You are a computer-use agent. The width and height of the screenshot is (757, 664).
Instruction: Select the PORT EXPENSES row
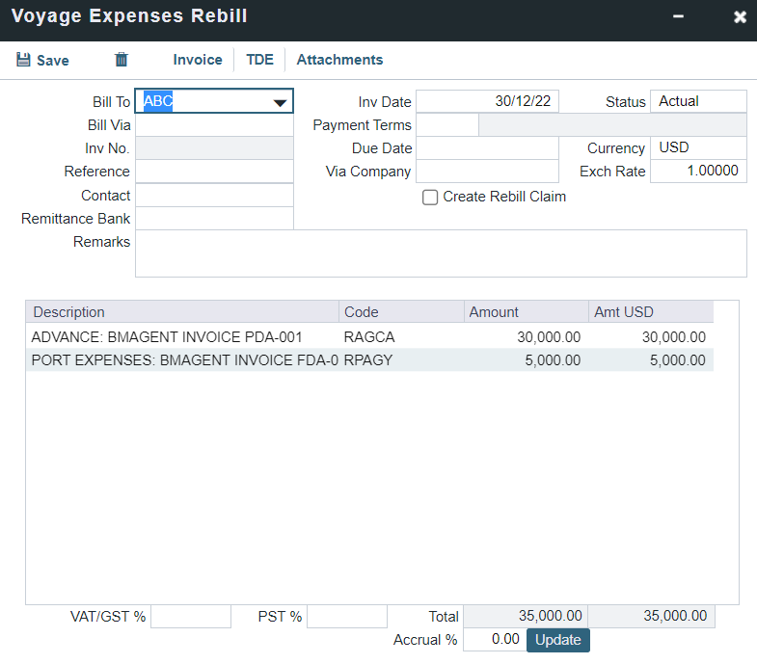point(183,360)
